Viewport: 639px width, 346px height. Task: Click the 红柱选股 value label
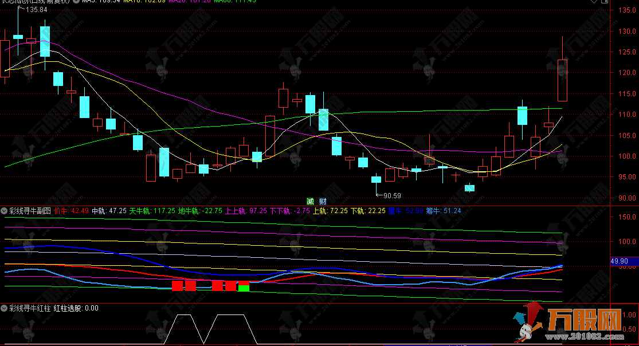[76, 308]
